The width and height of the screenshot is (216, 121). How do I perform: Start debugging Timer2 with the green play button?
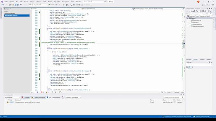pyautogui.click(x=51, y=5)
